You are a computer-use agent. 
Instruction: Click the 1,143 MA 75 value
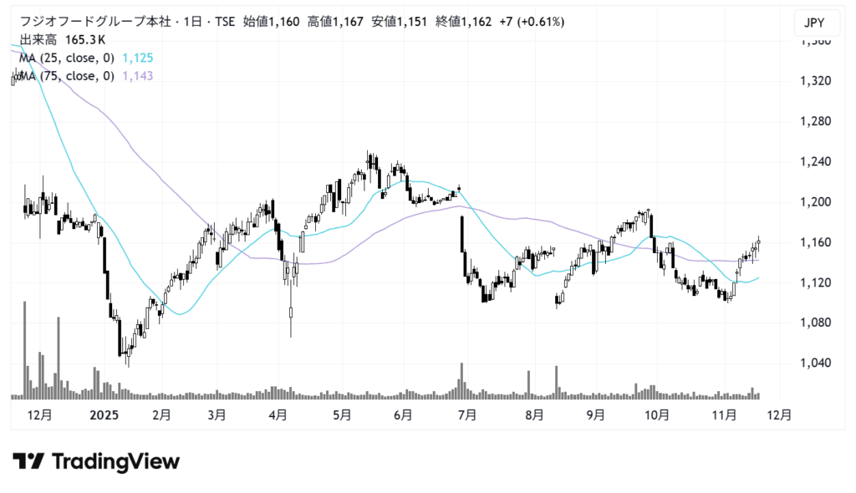click(x=137, y=76)
